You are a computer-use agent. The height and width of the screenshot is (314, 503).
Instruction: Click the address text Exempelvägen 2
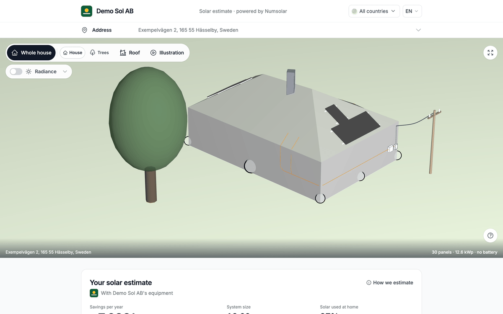(x=188, y=30)
